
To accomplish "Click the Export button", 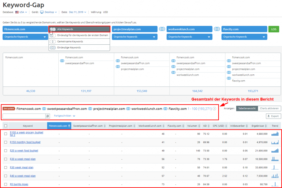I will (x=273, y=116).
